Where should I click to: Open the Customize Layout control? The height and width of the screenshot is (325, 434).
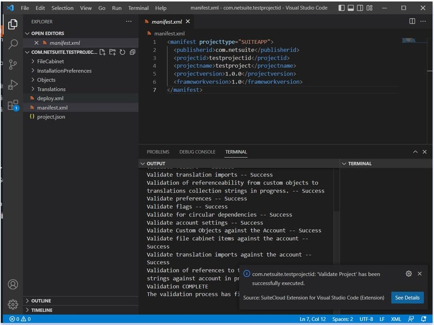pyautogui.click(x=370, y=8)
